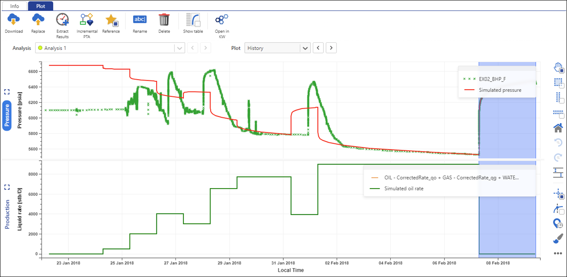Click the Local Time axis label
567x277 pixels.
(290, 270)
